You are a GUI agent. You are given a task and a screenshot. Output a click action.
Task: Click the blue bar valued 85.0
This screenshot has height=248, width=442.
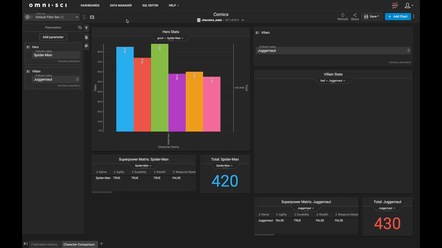coord(125,89)
